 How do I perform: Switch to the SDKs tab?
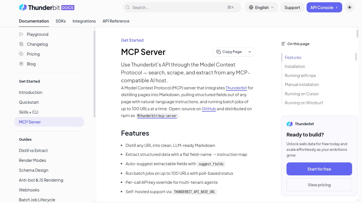[61, 21]
